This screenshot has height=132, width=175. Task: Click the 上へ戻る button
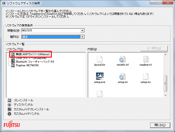[x=154, y=48]
